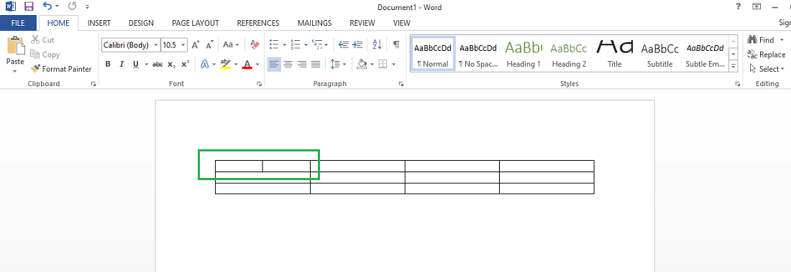This screenshot has height=272, width=791.
Task: Activate the Format Painter brush
Action: tap(61, 69)
